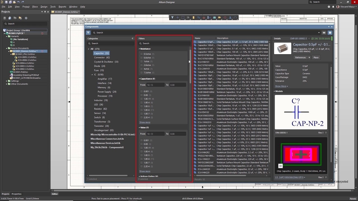Screen dimensions: 358x201
Task: Click the hamburger menu button in the Components panel
Action: (x=324, y=33)
